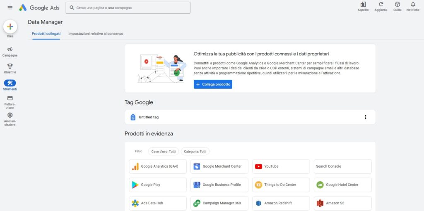Click the Crea plus button

(x=10, y=27)
